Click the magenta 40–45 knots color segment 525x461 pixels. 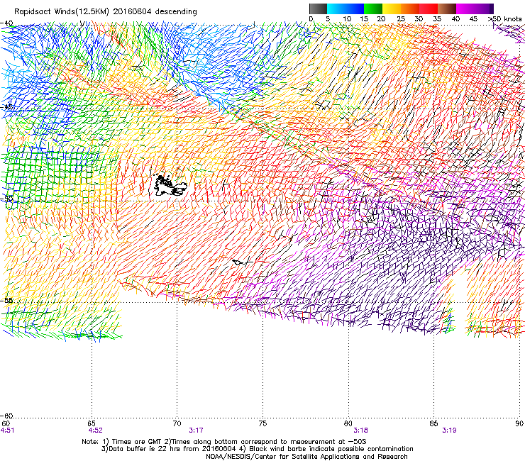tap(465, 9)
